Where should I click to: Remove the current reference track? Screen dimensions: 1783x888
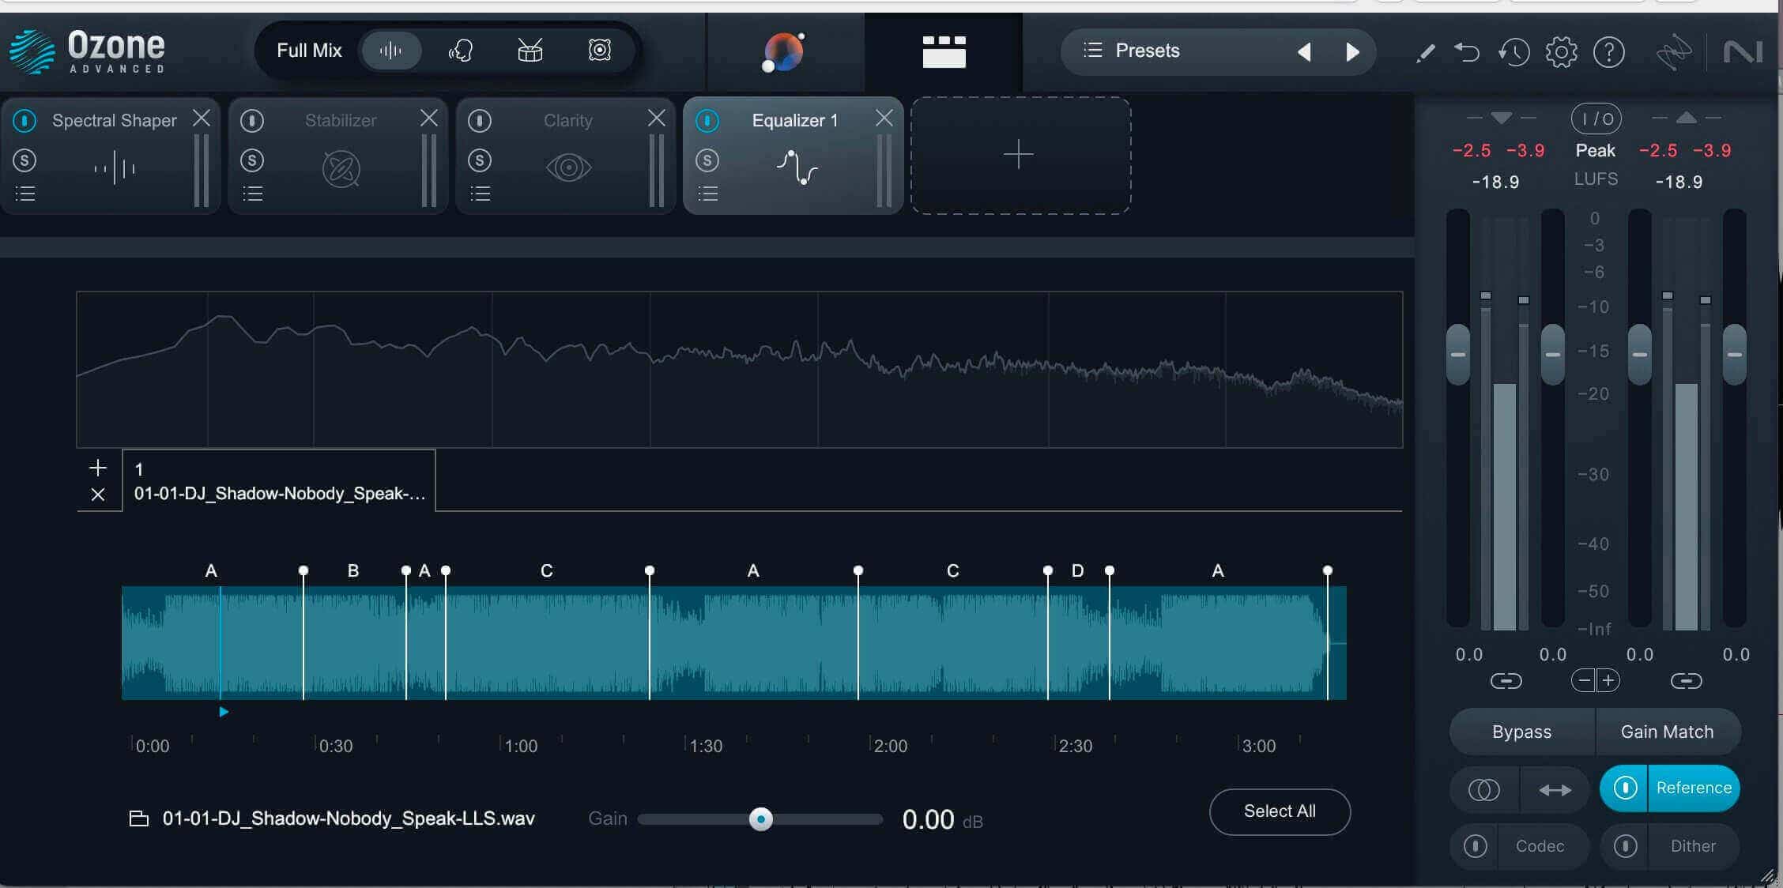pos(98,495)
